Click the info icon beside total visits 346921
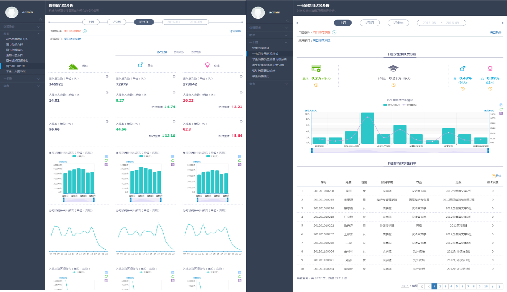The image size is (507, 292). 107,76
